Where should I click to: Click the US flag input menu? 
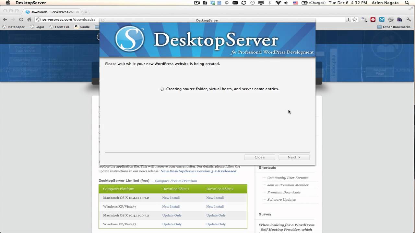point(296,3)
